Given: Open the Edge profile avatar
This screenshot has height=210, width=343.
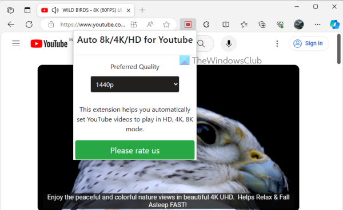Looking at the screenshot, I should pos(298,25).
